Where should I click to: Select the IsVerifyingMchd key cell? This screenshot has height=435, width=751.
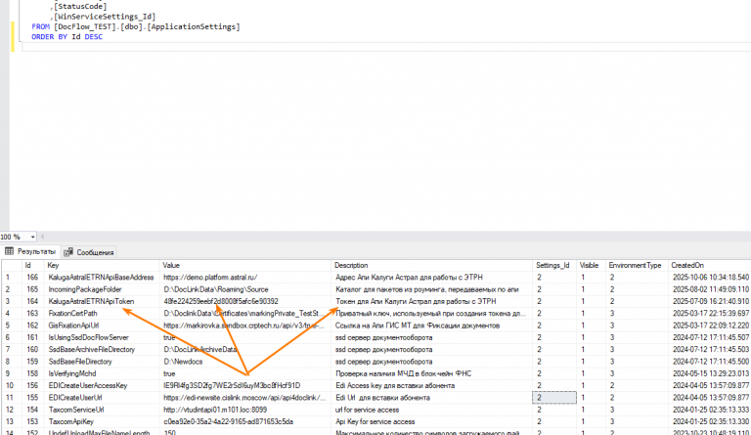(102, 373)
